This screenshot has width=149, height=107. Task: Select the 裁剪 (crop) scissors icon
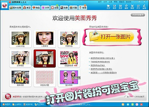click(x=132, y=7)
